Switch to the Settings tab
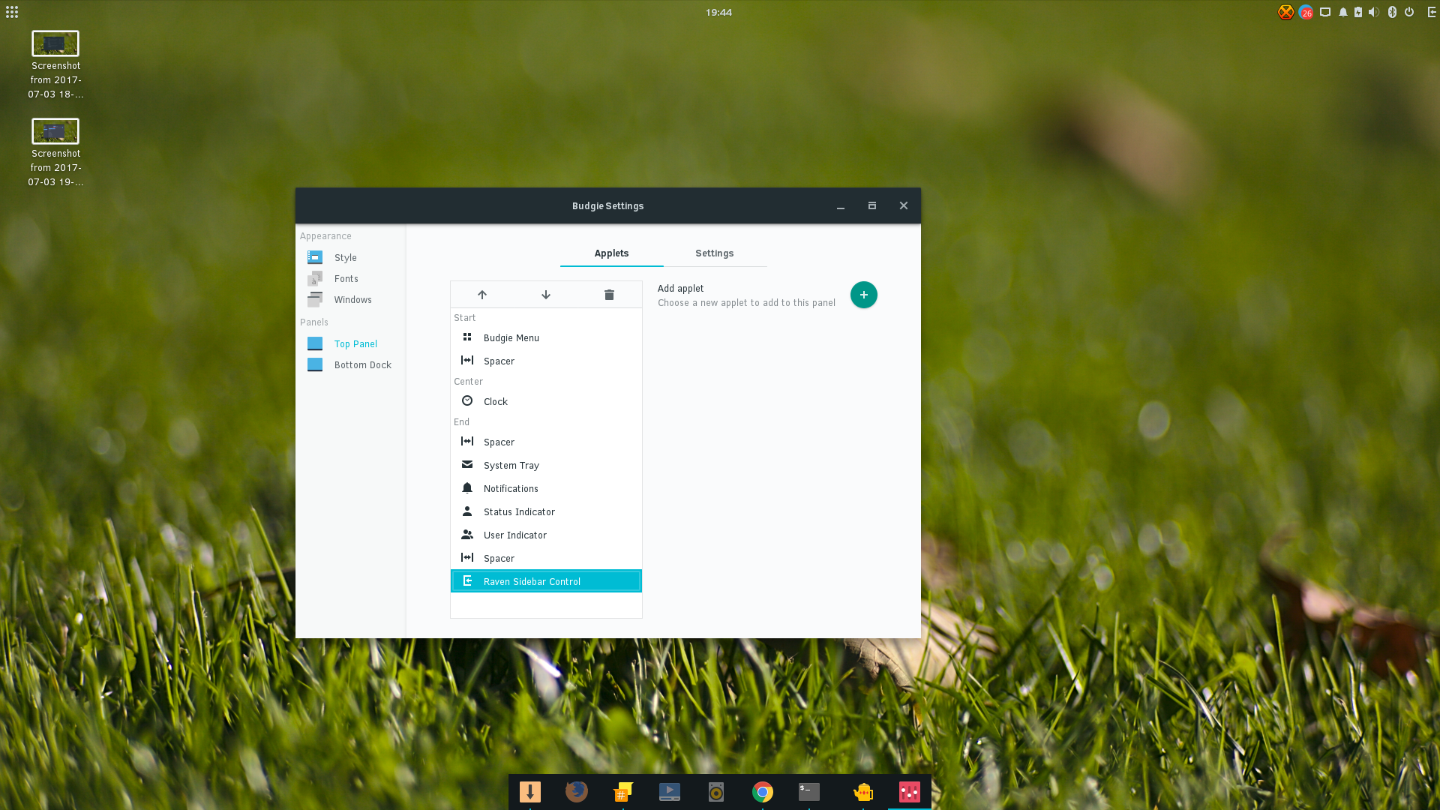1440x810 pixels. (714, 253)
